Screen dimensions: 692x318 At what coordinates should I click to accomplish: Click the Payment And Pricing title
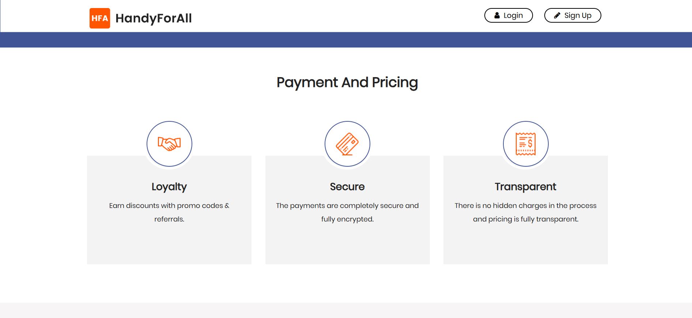click(347, 83)
